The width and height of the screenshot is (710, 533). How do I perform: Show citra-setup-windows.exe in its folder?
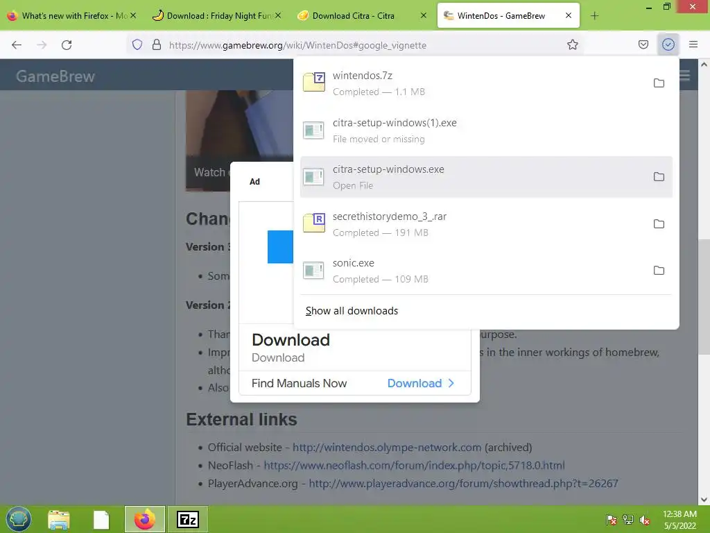[x=659, y=177]
